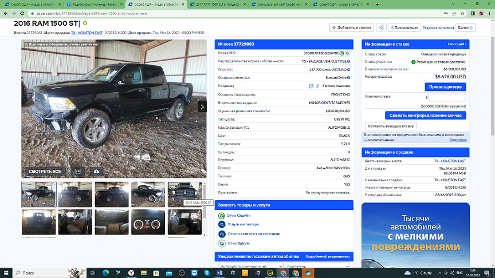This screenshot has height=278, width=495.
Task: Click Далее next lot button
Action: (x=465, y=27)
